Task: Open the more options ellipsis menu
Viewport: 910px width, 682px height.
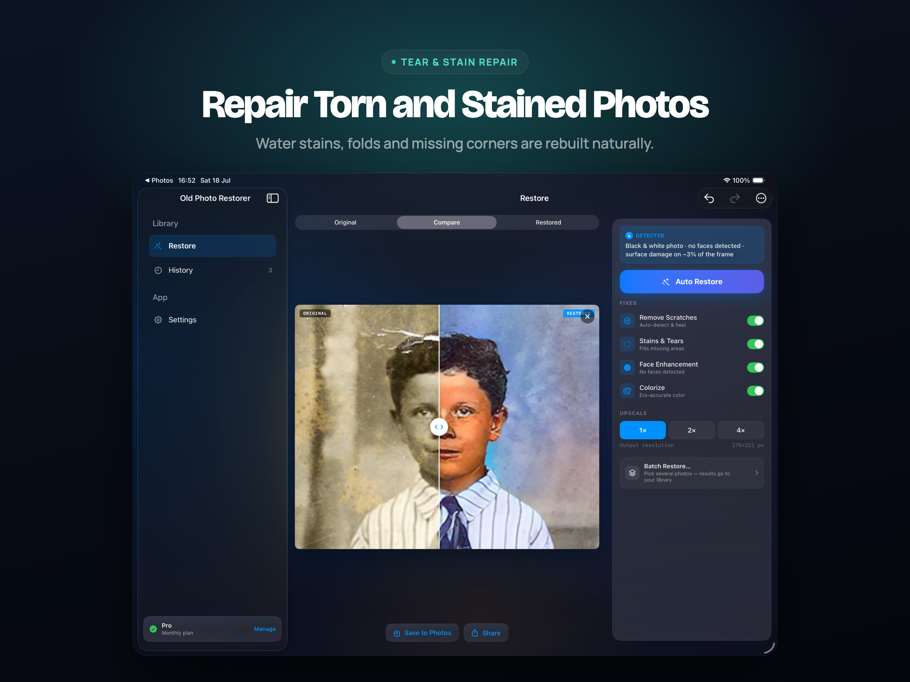Action: 761,198
